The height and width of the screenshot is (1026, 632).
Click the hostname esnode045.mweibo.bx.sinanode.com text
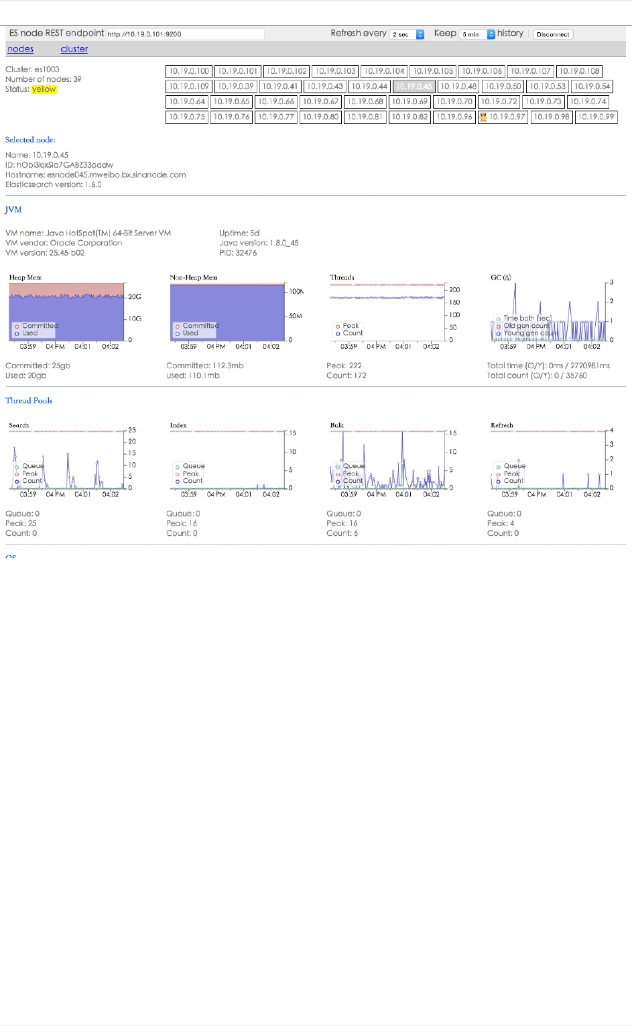pyautogui.click(x=117, y=174)
